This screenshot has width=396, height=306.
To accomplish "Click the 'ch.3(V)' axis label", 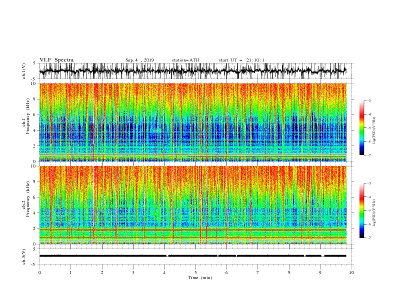I will pos(24,256).
